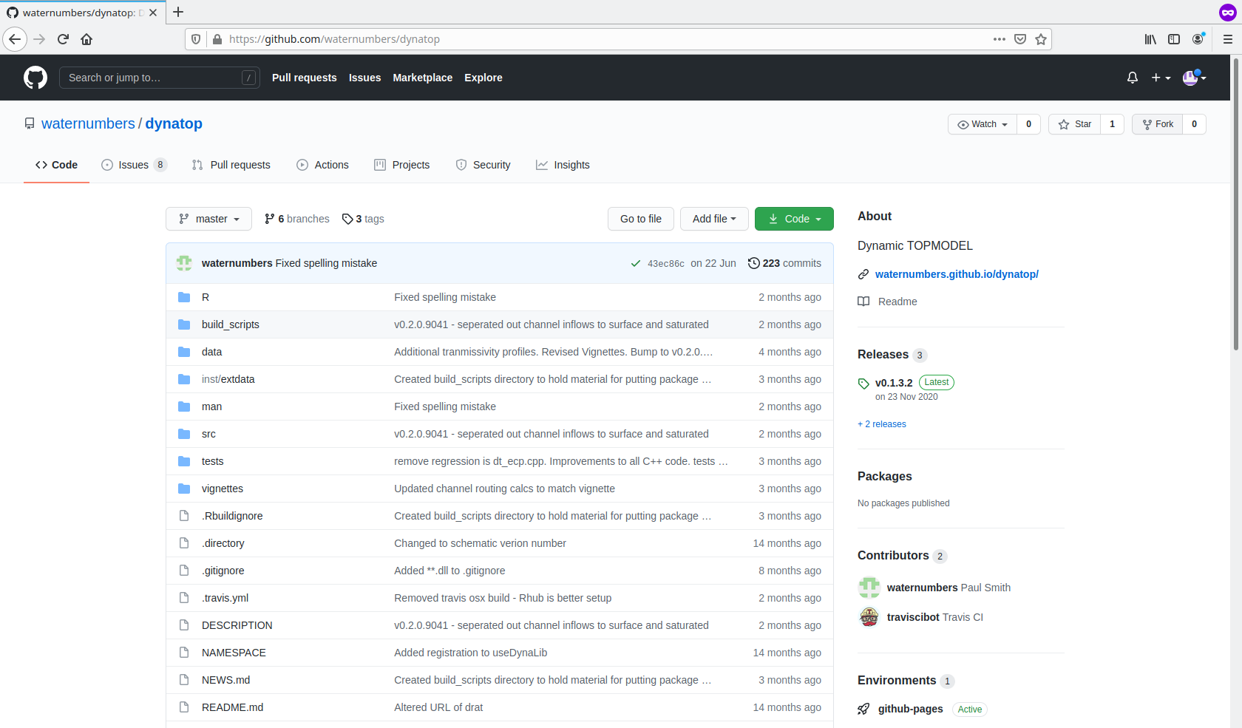Screen dimensions: 1242x728
Task: Open the waternumbers.github.io/dynatop/ website link
Action: [x=957, y=274]
